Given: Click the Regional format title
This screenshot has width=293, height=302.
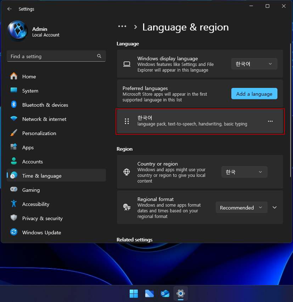Looking at the screenshot, I should [x=155, y=199].
